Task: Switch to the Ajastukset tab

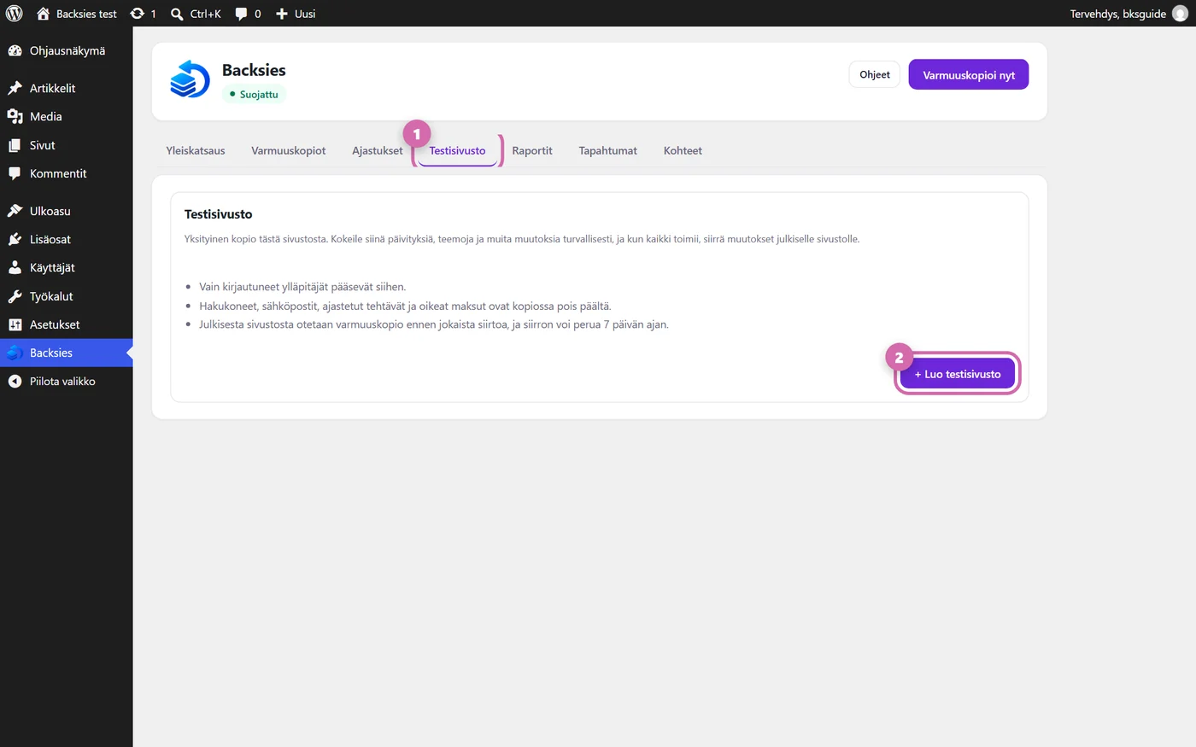Action: click(x=377, y=150)
